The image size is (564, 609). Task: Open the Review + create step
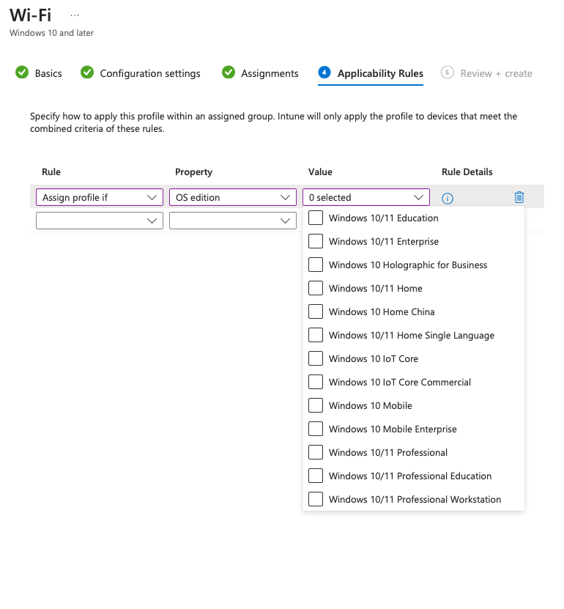click(496, 73)
